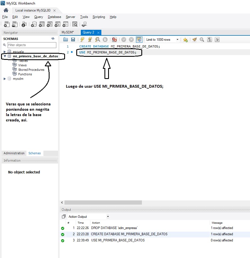Switch to the Schemas tab
Viewport: 250px width, 258px height.
pos(34,153)
